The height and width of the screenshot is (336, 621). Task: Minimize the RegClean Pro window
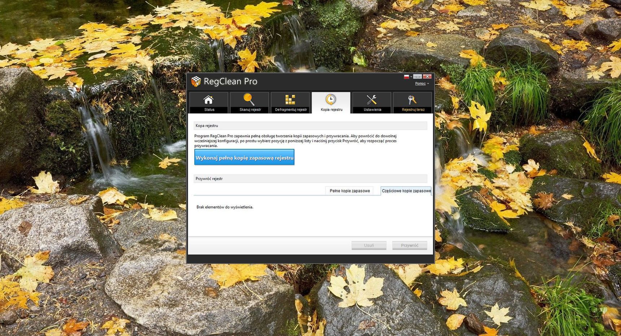point(418,76)
